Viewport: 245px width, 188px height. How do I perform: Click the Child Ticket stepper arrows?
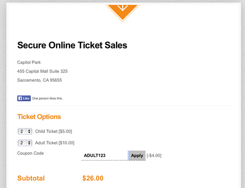click(x=29, y=131)
